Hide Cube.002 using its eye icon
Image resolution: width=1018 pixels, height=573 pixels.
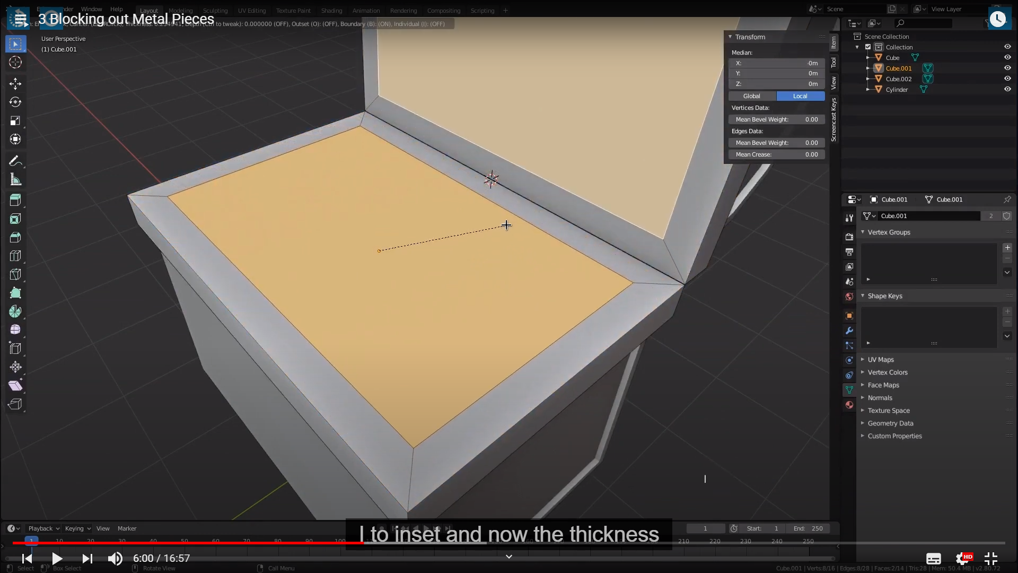1007,79
